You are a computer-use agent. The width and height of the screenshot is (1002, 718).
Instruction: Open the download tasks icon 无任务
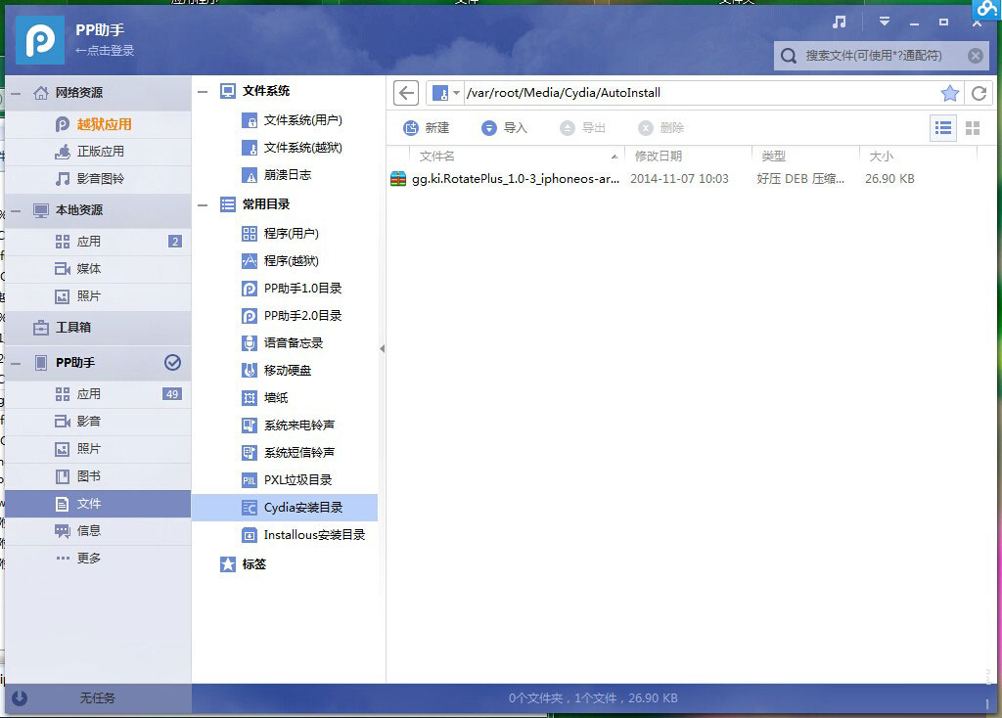coord(20,698)
